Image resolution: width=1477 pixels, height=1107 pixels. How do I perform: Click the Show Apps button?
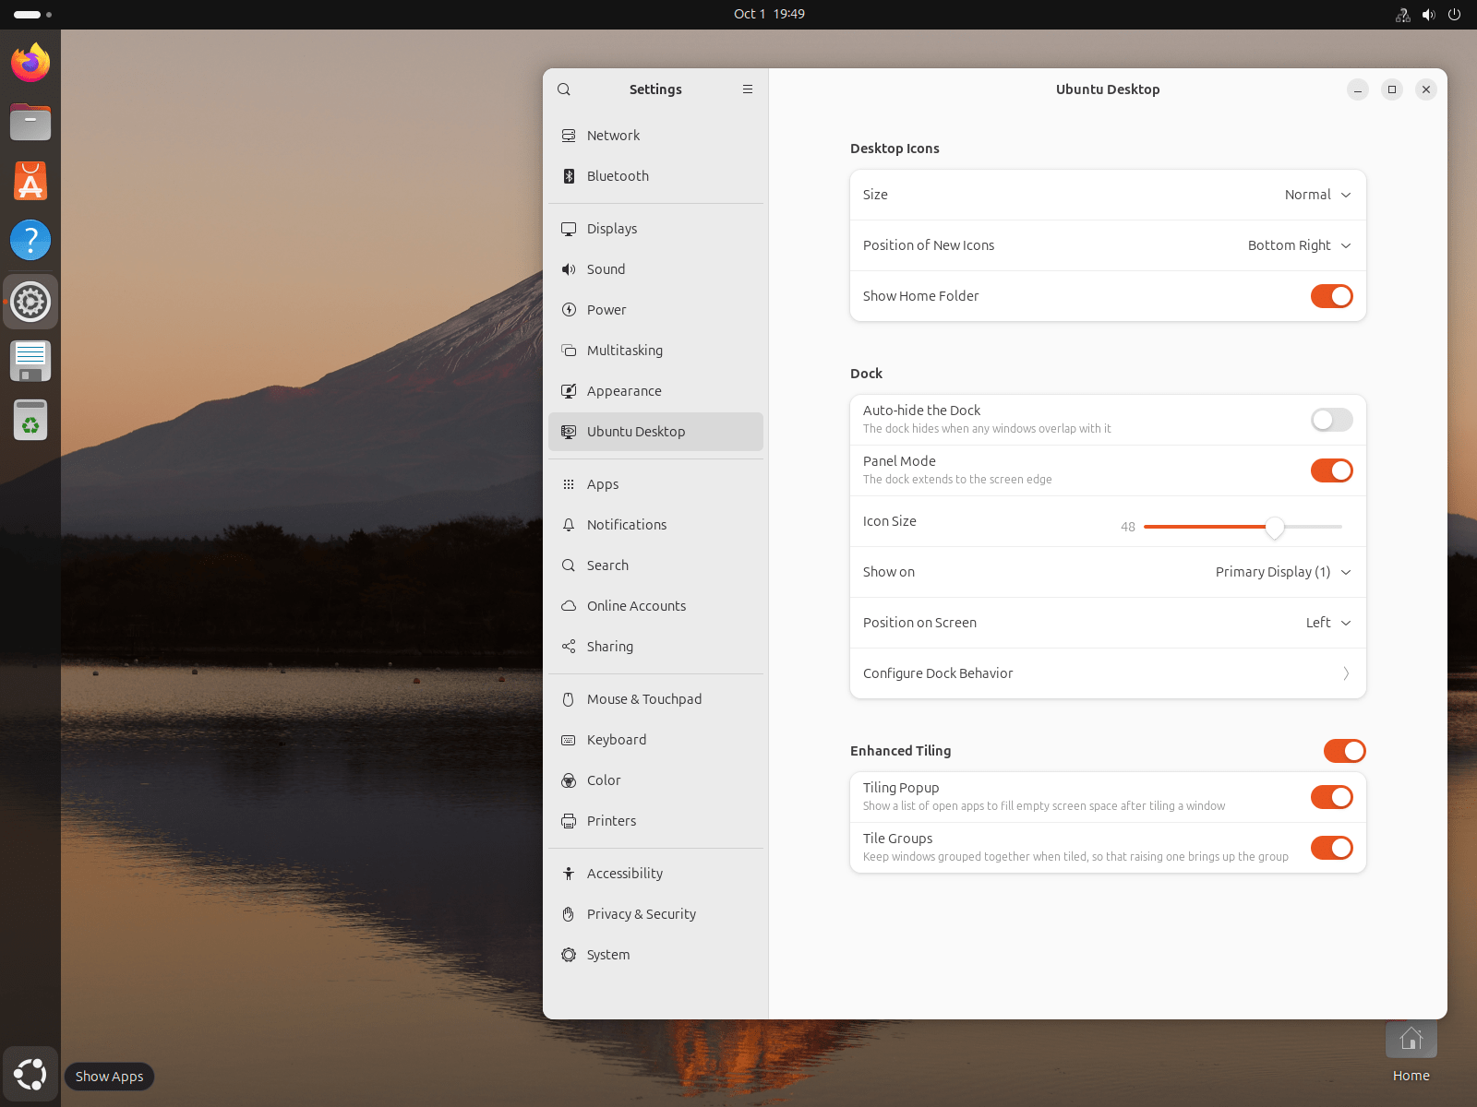30,1075
